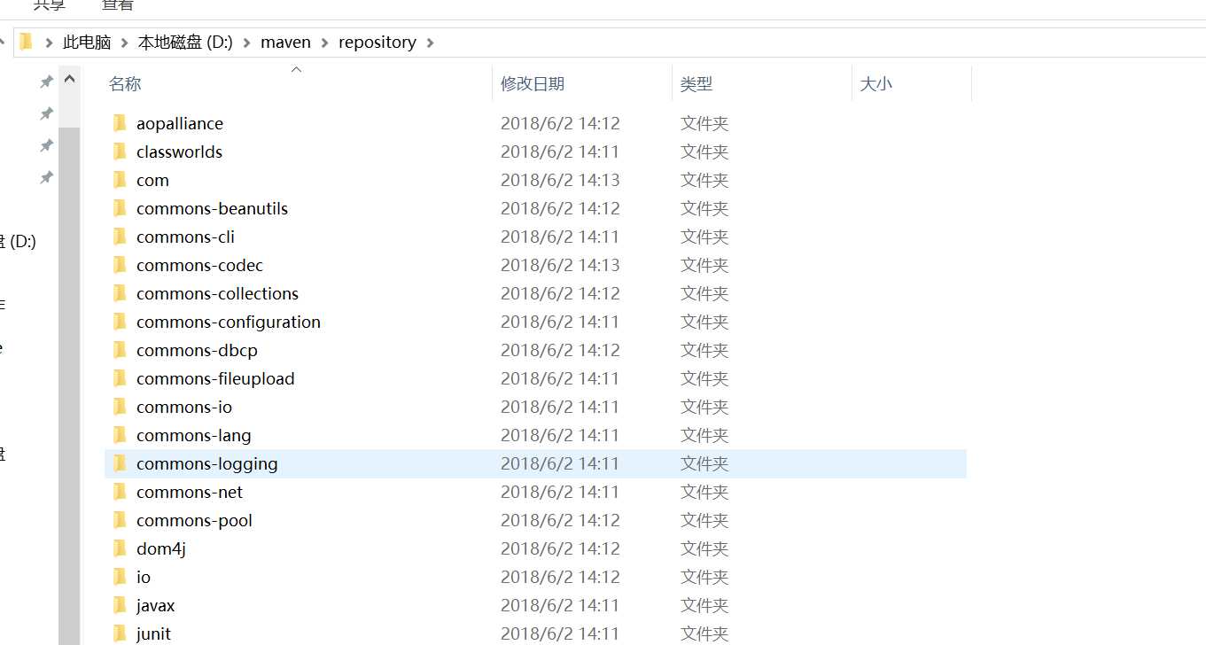Screen dimensions: 1206x645
Task: Click the junit folder icon
Action: pos(121,633)
